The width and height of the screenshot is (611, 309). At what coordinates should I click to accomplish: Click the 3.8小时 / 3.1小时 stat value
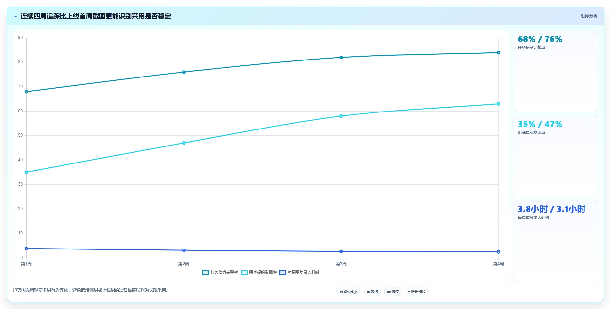[x=551, y=209]
